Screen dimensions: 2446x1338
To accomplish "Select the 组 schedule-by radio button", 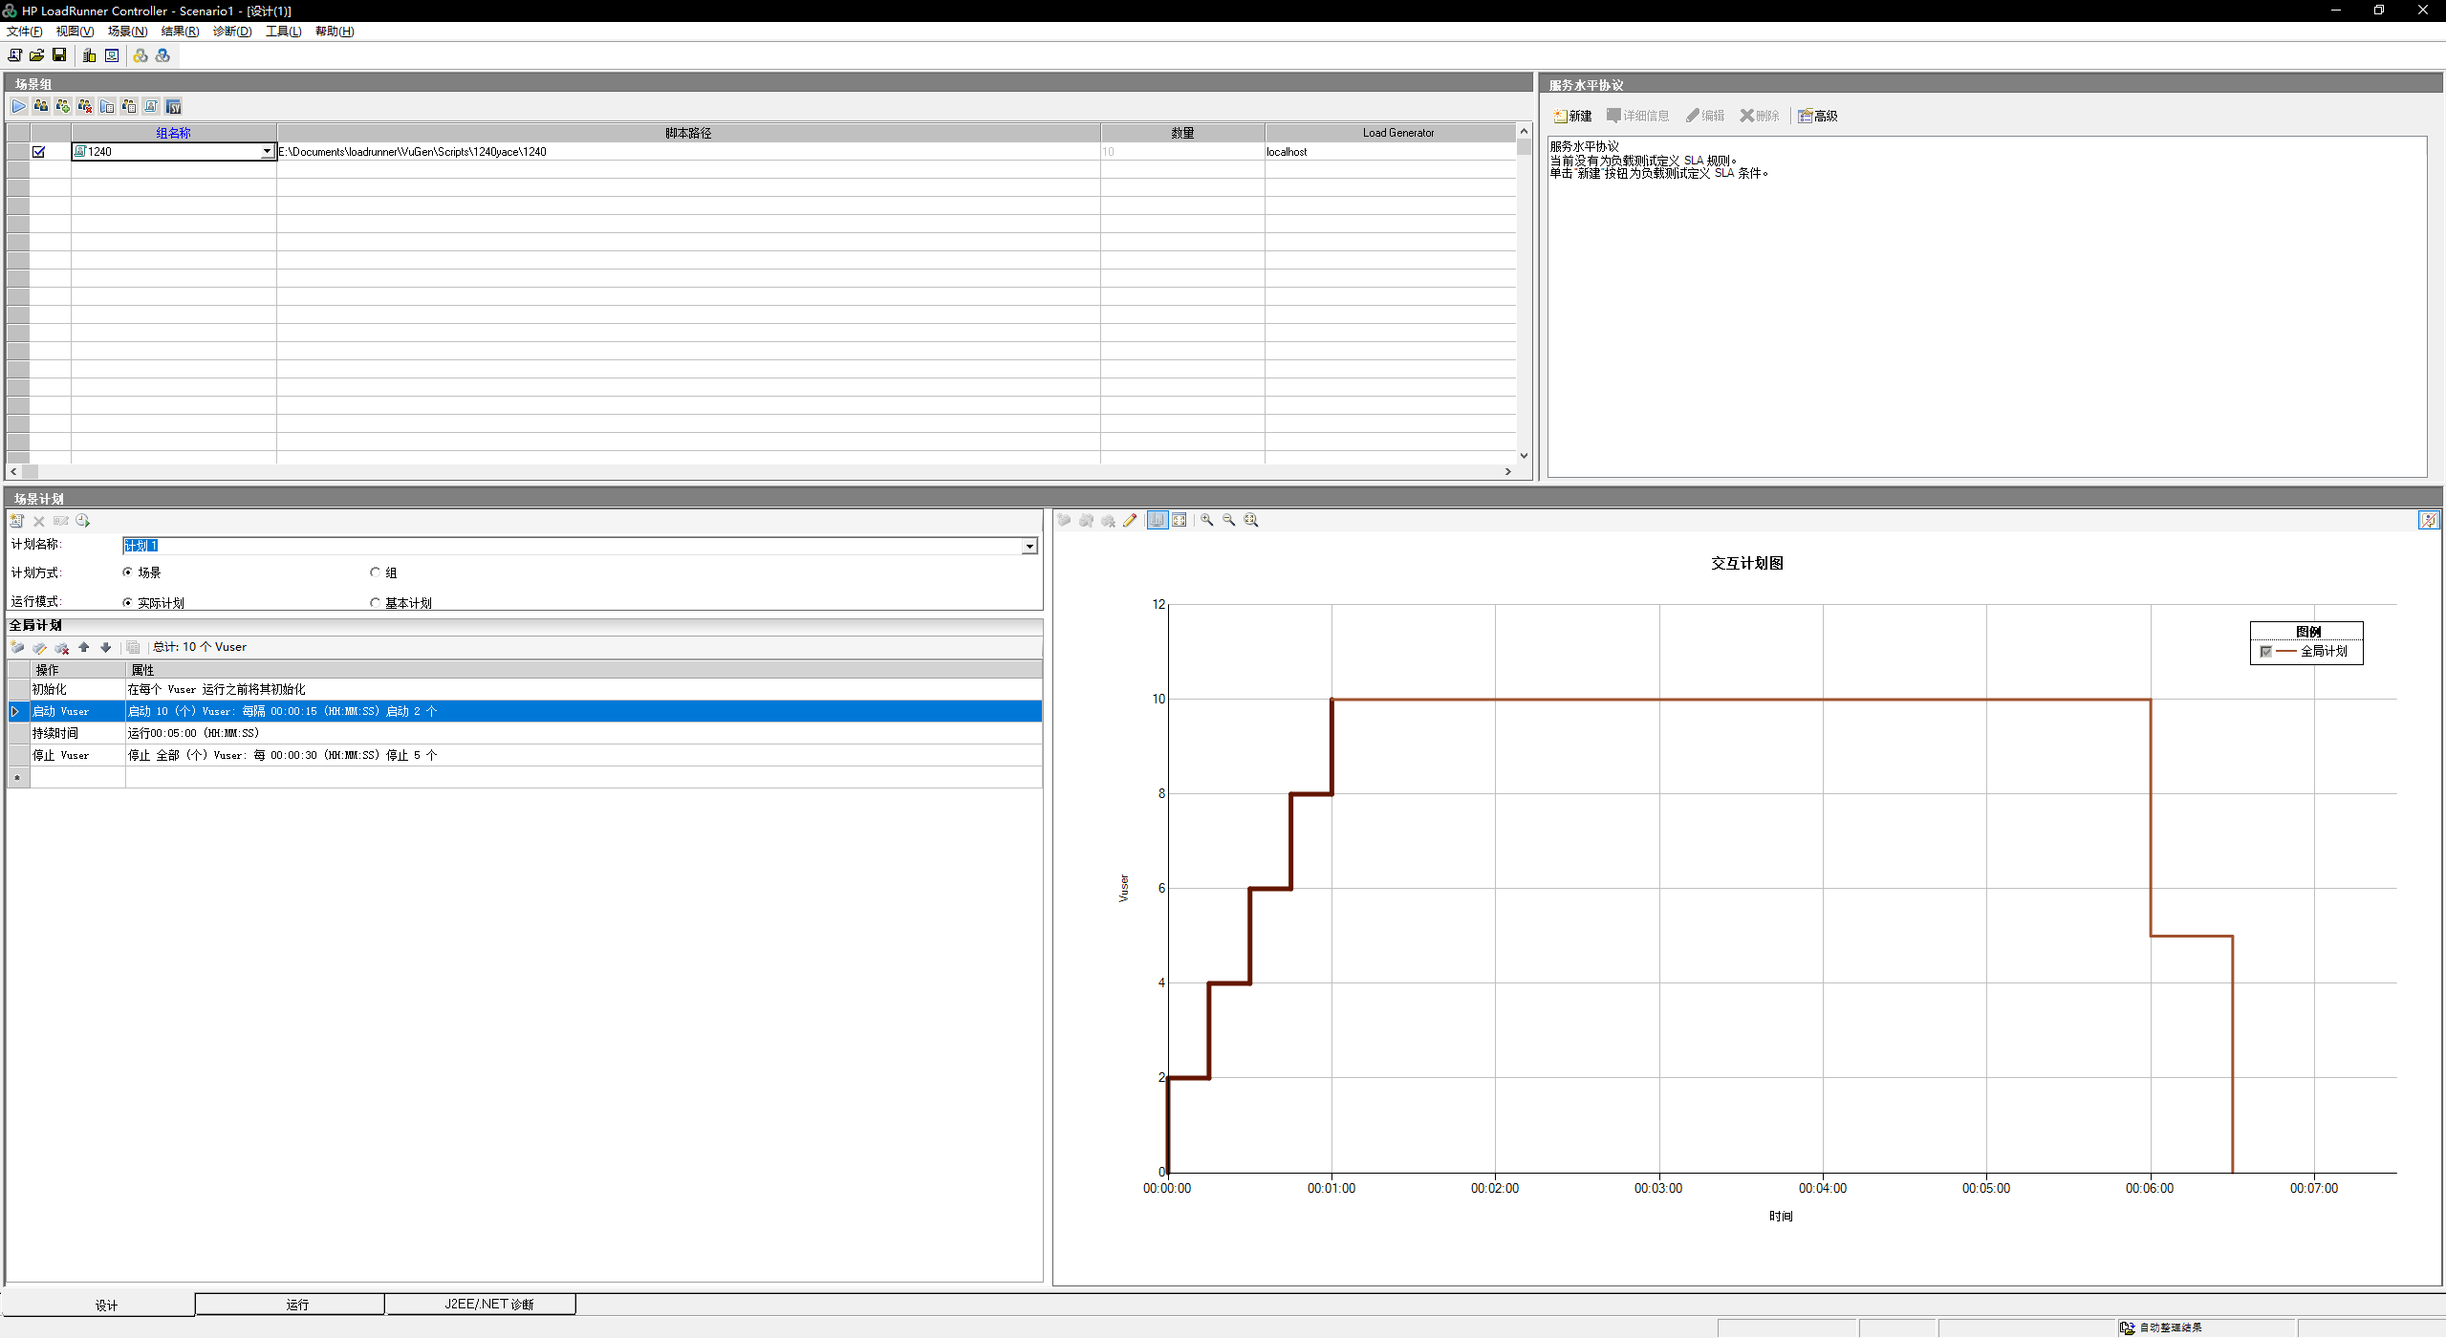I will click(x=375, y=572).
